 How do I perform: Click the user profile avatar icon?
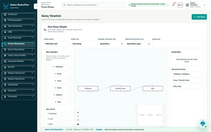(187, 5)
